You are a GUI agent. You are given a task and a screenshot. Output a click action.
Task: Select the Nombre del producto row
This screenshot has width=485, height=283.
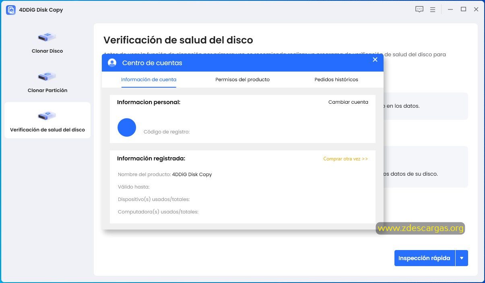[x=165, y=174]
